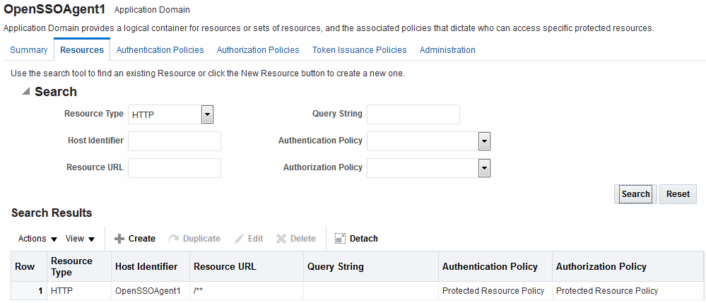Click the Edit pencil button
706x303 pixels.
pyautogui.click(x=249, y=239)
